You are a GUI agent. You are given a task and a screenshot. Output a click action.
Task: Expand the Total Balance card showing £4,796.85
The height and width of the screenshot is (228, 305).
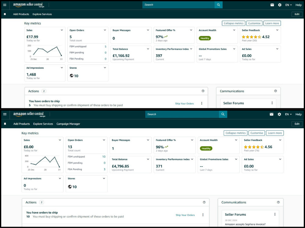pos(148,159)
